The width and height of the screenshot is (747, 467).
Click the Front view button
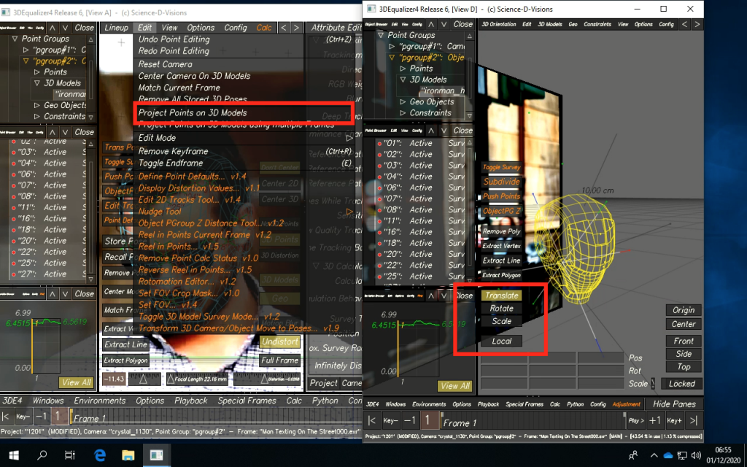(684, 341)
